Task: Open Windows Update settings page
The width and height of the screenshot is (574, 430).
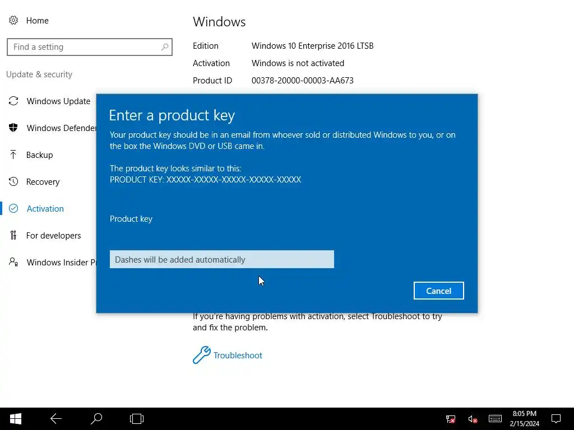Action: (x=58, y=101)
